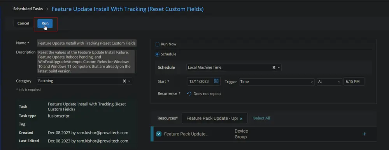This screenshot has width=389, height=150.
Task: Edit the Description text area
Action: [x=86, y=62]
